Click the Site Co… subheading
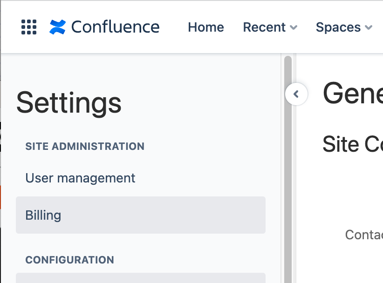This screenshot has width=383, height=283. click(x=352, y=144)
